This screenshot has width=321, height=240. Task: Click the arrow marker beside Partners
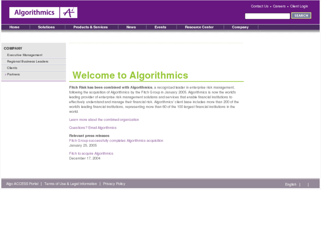[6, 74]
